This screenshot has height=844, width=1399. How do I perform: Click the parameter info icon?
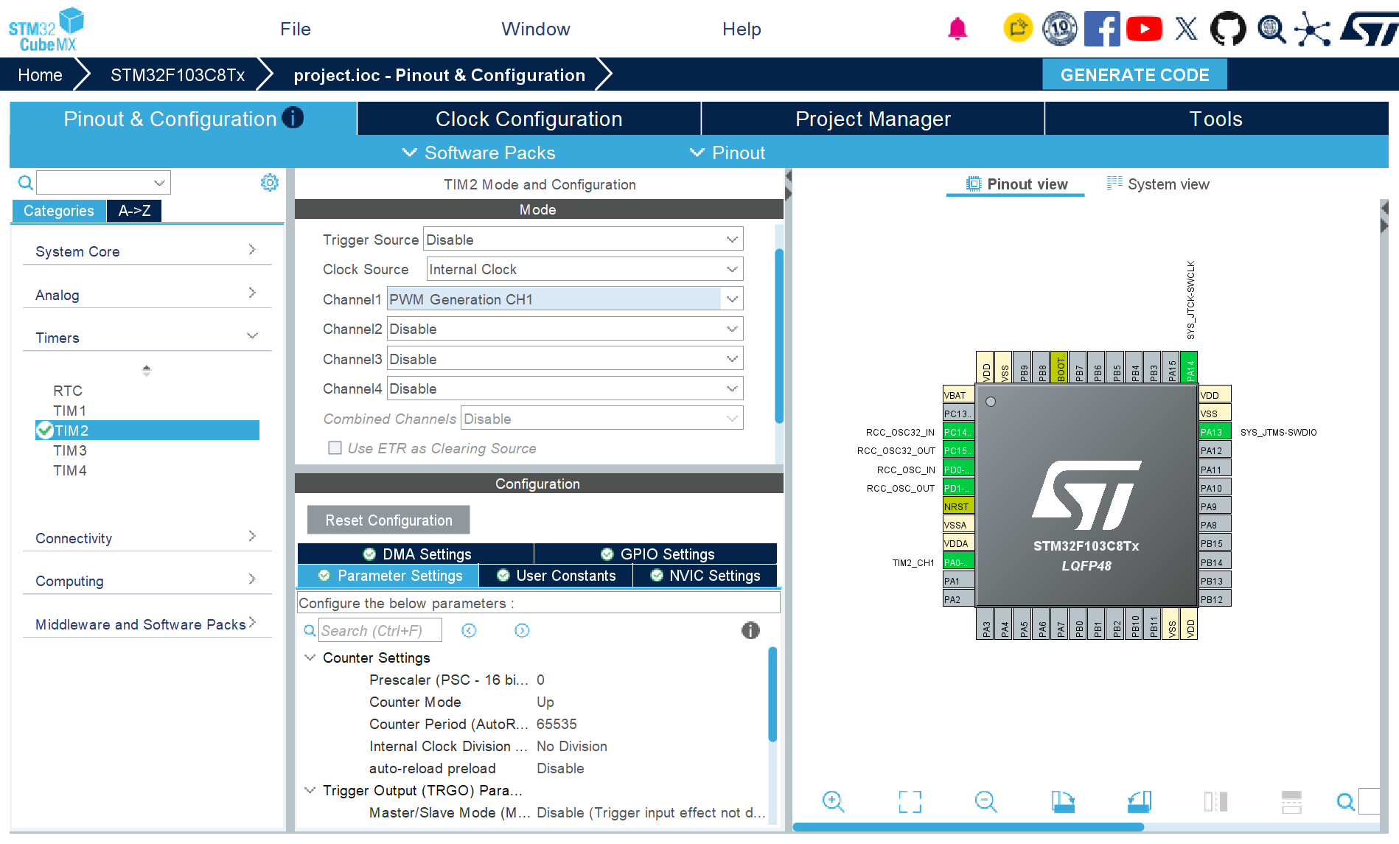pos(750,630)
